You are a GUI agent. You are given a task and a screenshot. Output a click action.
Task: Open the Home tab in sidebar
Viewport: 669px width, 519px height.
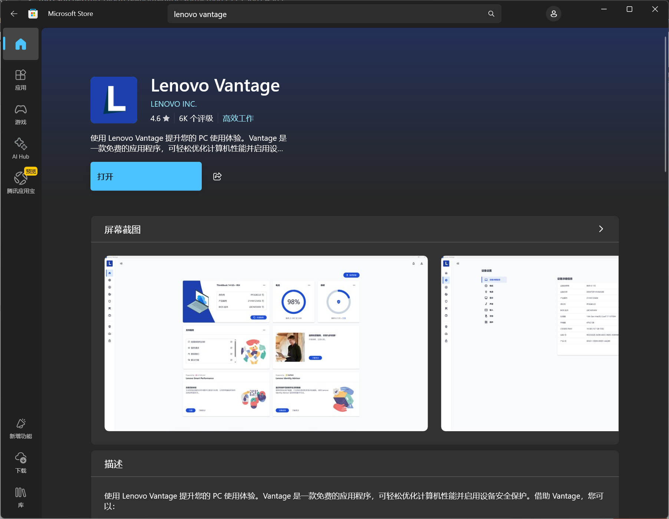(21, 44)
